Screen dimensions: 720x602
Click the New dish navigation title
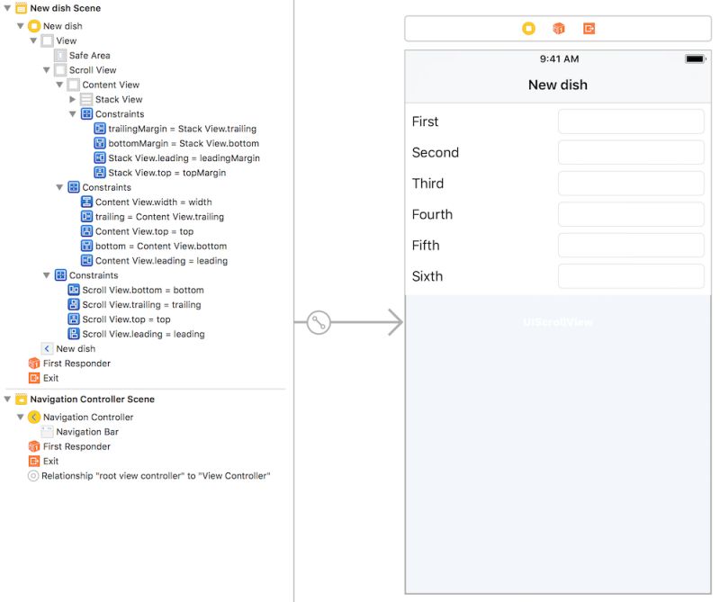(558, 85)
